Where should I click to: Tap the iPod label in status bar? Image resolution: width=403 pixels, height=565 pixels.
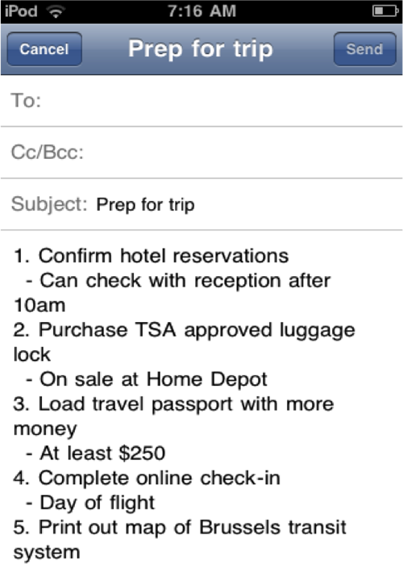coord(21,11)
